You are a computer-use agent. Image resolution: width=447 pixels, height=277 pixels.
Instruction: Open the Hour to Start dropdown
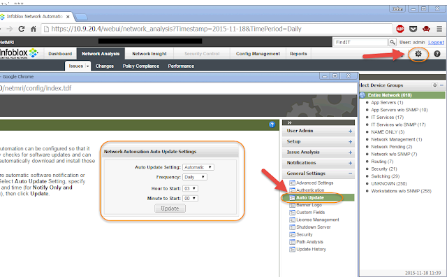190,188
